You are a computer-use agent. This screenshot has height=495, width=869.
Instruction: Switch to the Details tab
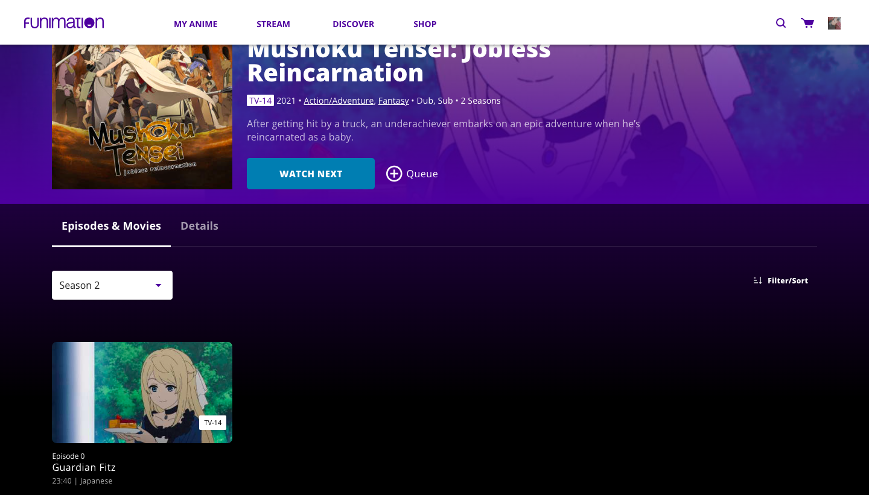199,226
